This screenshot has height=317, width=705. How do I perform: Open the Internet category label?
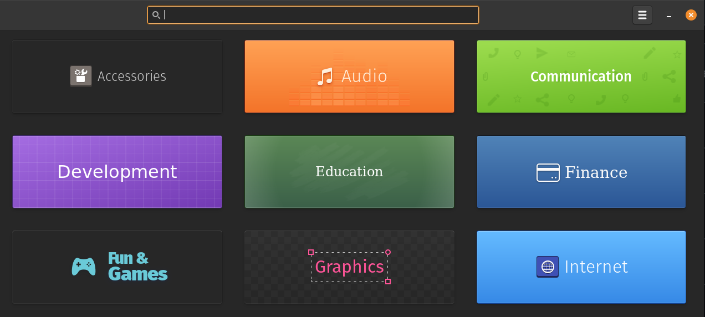pos(596,267)
